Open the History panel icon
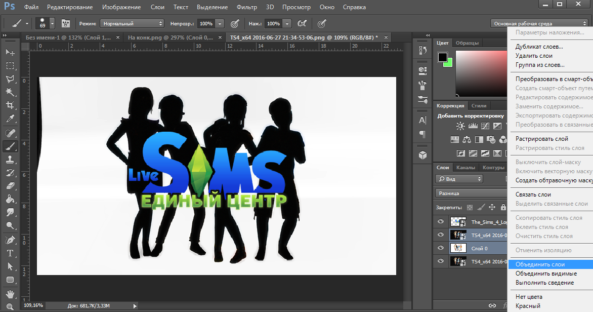The height and width of the screenshot is (312, 593). (423, 50)
